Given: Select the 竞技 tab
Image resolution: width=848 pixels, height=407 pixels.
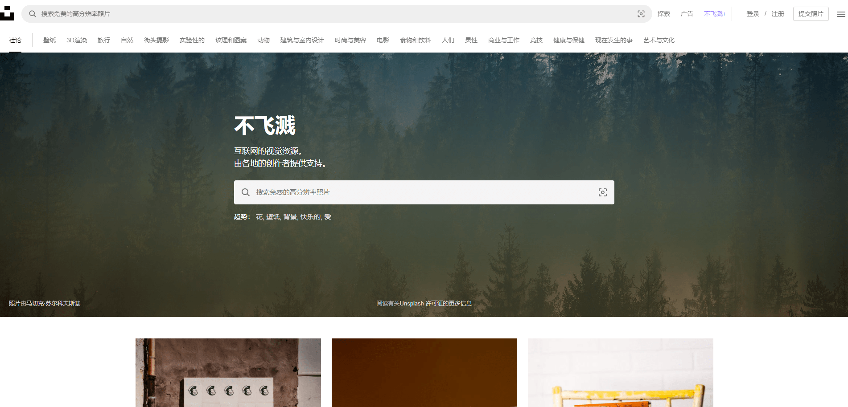Looking at the screenshot, I should [536, 40].
